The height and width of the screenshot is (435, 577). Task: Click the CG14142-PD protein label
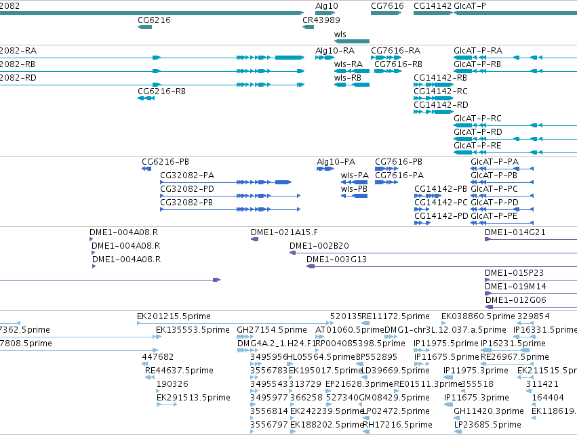coord(441,217)
